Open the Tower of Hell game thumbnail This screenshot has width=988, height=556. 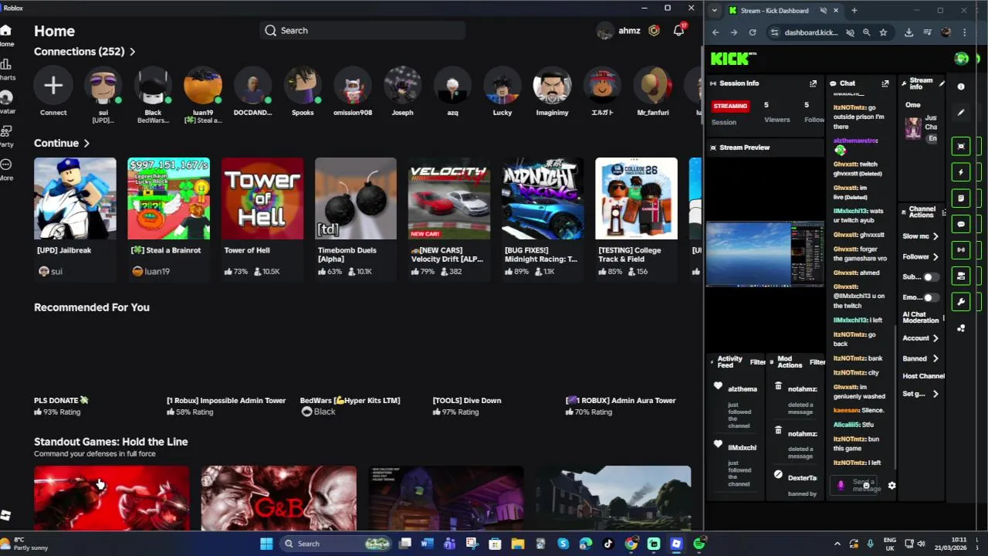pos(262,198)
